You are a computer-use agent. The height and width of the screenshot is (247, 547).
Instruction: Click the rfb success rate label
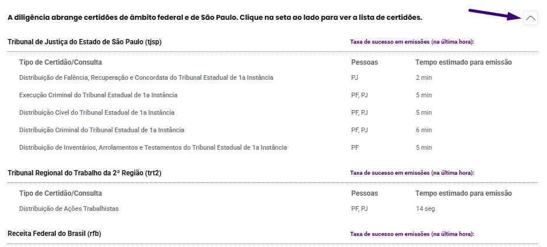tap(412, 234)
